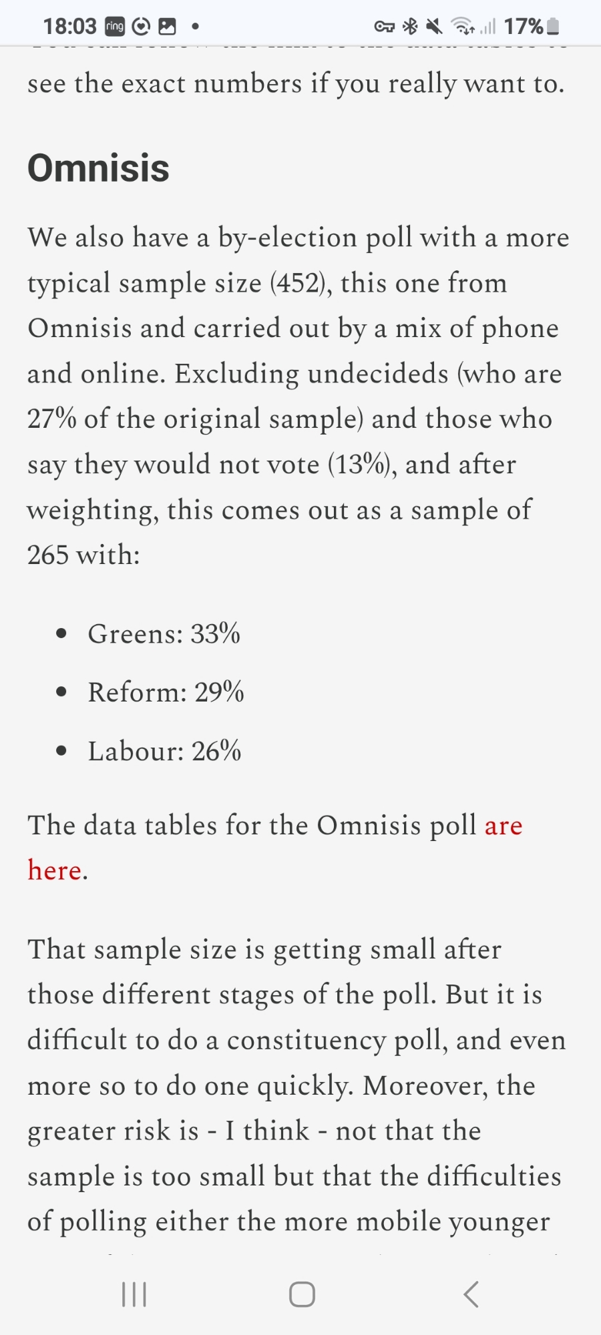Go back using the back arrow

[x=471, y=1294]
